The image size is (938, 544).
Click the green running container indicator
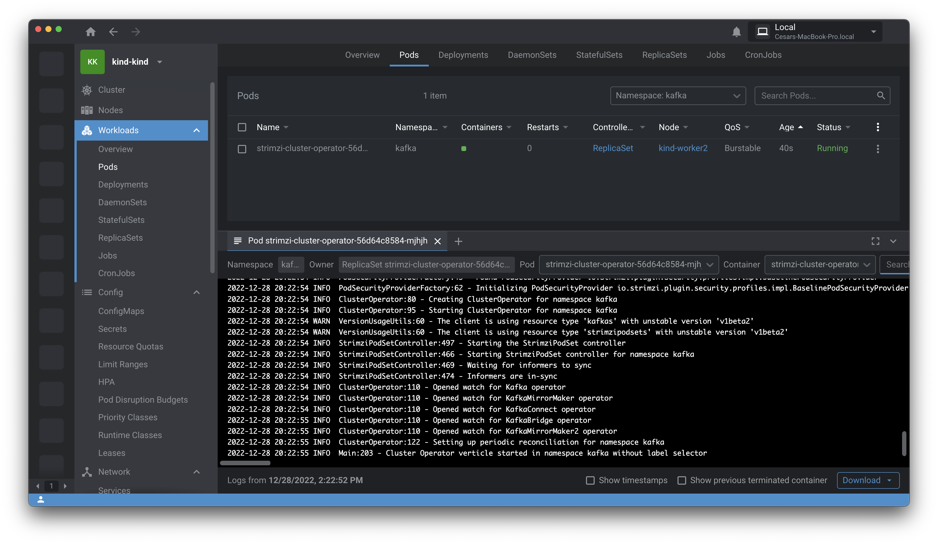tap(463, 148)
